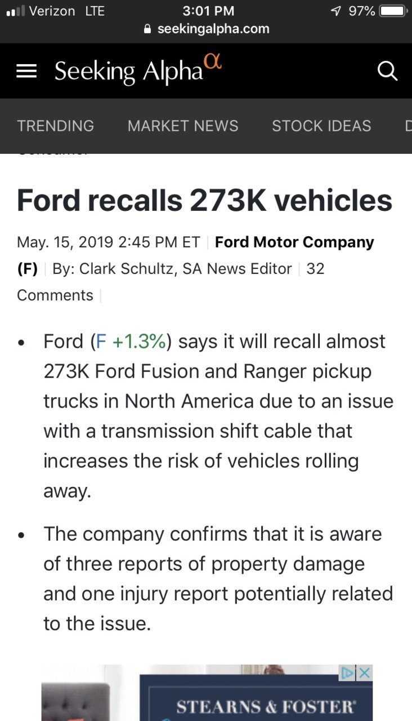
Task: Open the Ford Motor Company link
Action: click(294, 242)
